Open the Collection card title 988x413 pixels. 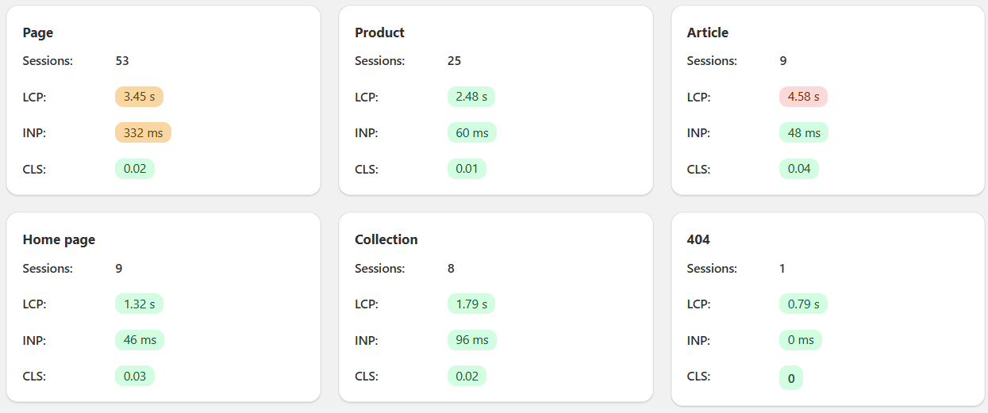(x=386, y=239)
